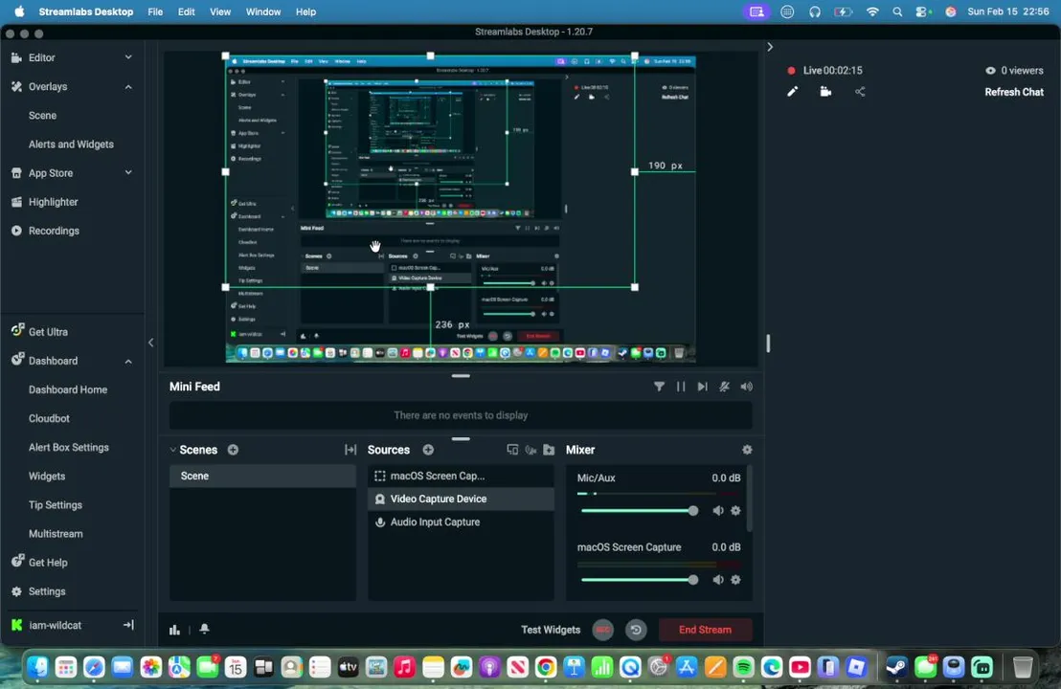This screenshot has height=689, width=1061.
Task: Click the scene transitions icon
Action: [x=350, y=450]
